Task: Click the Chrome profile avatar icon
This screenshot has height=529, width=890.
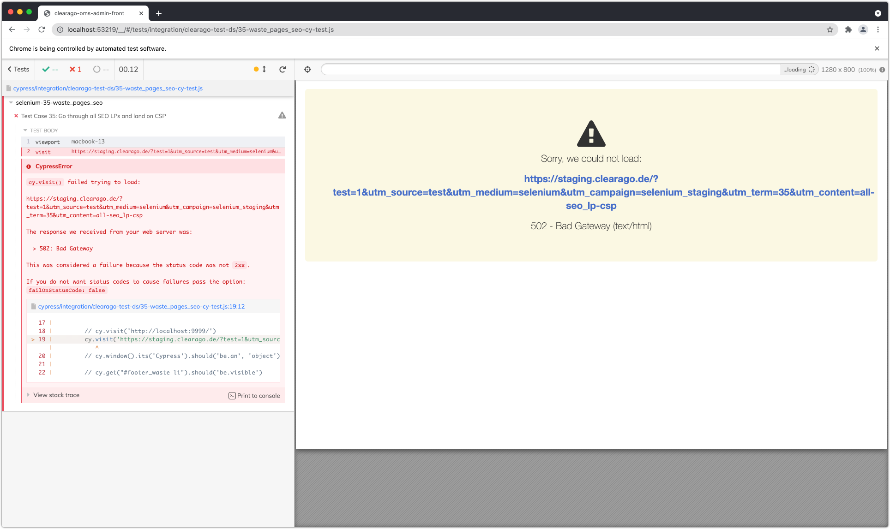Action: 863,30
